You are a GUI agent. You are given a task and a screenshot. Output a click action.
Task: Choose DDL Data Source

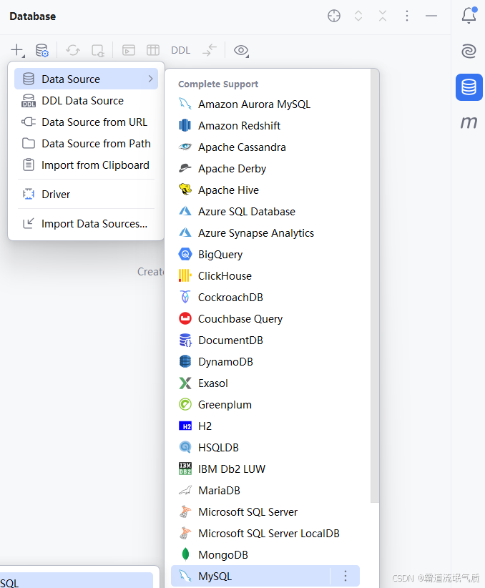click(x=86, y=101)
